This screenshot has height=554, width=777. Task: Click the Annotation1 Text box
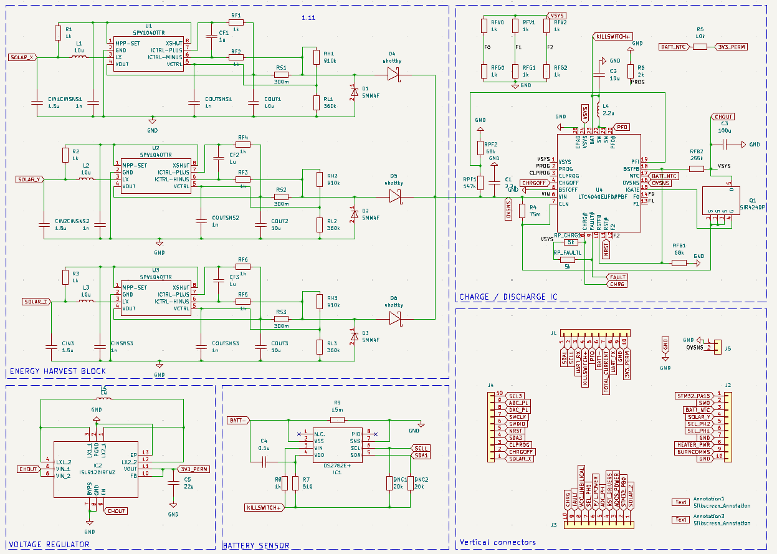tap(681, 502)
